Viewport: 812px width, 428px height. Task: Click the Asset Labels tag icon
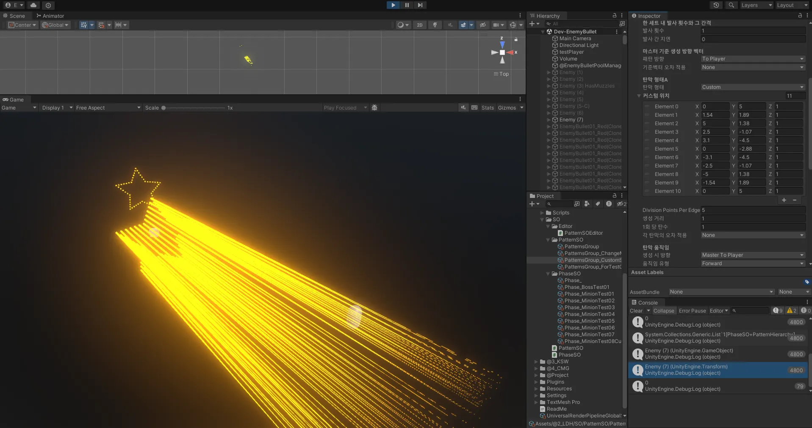pos(806,282)
